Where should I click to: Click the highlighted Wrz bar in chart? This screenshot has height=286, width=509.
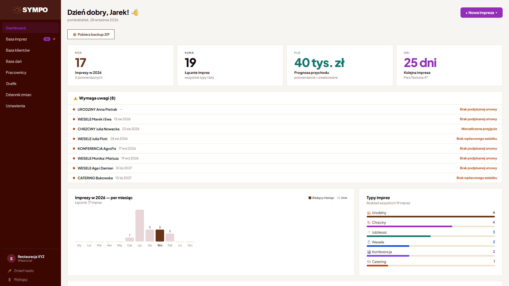pos(160,235)
